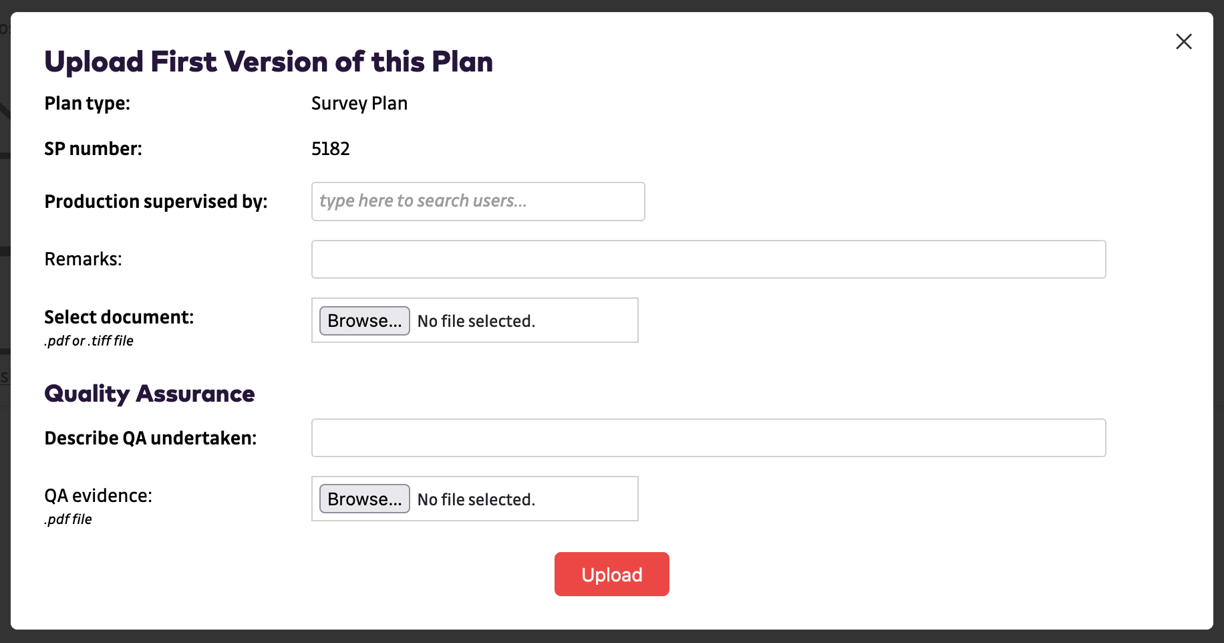Click the "Remarks:" label
The width and height of the screenshot is (1224, 643).
(83, 259)
